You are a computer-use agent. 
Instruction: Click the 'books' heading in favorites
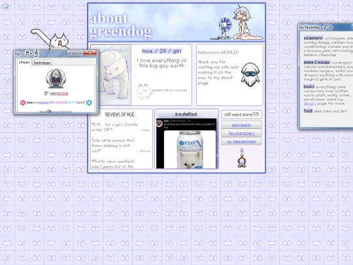pyautogui.click(x=309, y=86)
